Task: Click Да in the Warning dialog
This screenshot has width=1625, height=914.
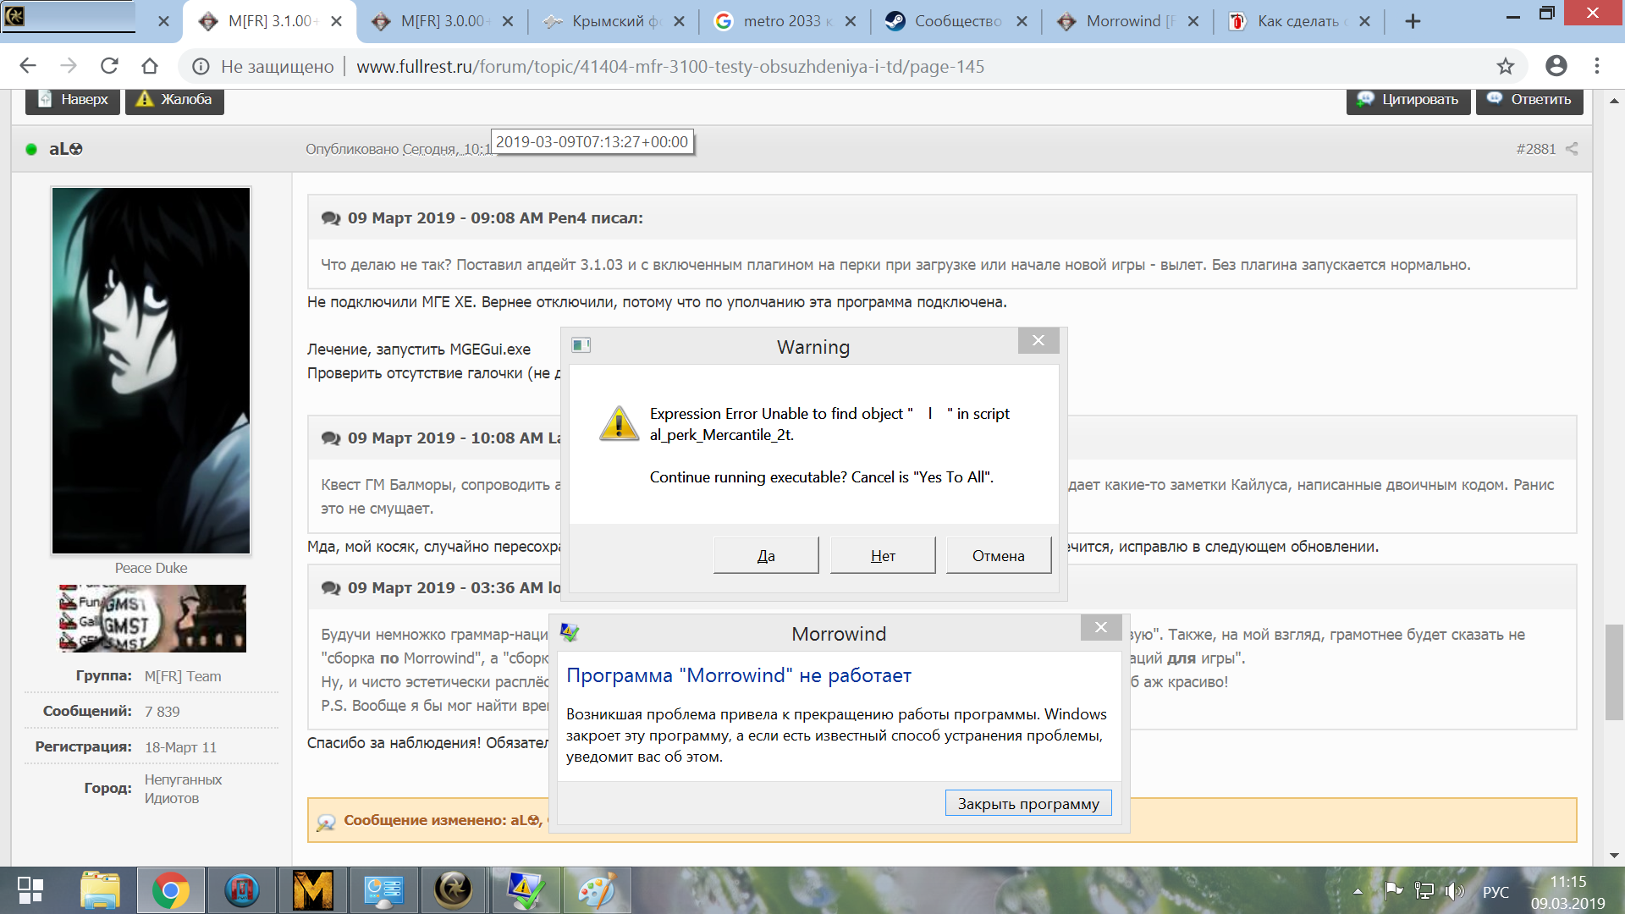Action: [x=766, y=555]
